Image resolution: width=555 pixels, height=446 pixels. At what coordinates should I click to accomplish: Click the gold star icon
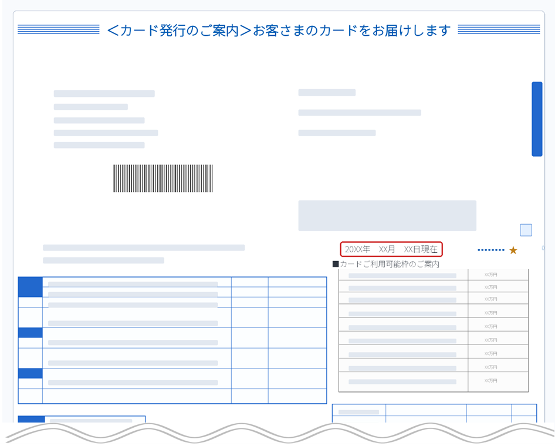(x=513, y=251)
